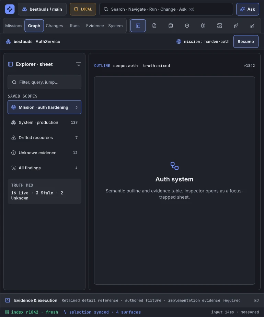
Task: Open the ticket view icon
Action: (220, 26)
